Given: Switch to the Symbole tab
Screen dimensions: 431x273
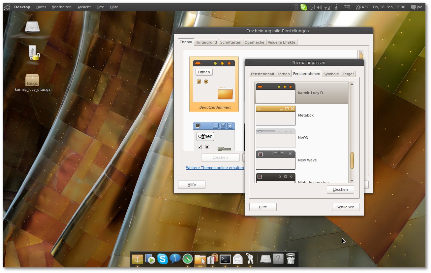Looking at the screenshot, I should point(331,74).
